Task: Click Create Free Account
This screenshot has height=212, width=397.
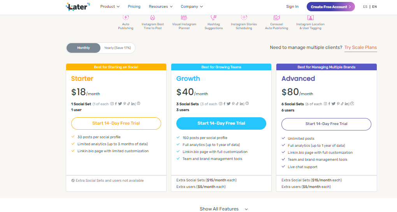Action: [330, 7]
